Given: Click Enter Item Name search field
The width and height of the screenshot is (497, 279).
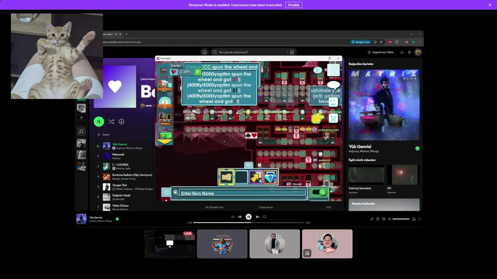Looking at the screenshot, I should pyautogui.click(x=243, y=193).
